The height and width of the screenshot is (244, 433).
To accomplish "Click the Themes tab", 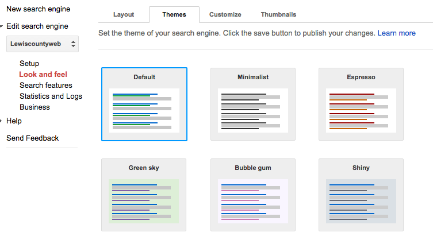I will point(174,14).
